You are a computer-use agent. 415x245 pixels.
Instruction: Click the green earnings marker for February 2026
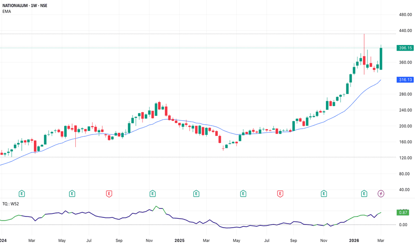(364, 194)
